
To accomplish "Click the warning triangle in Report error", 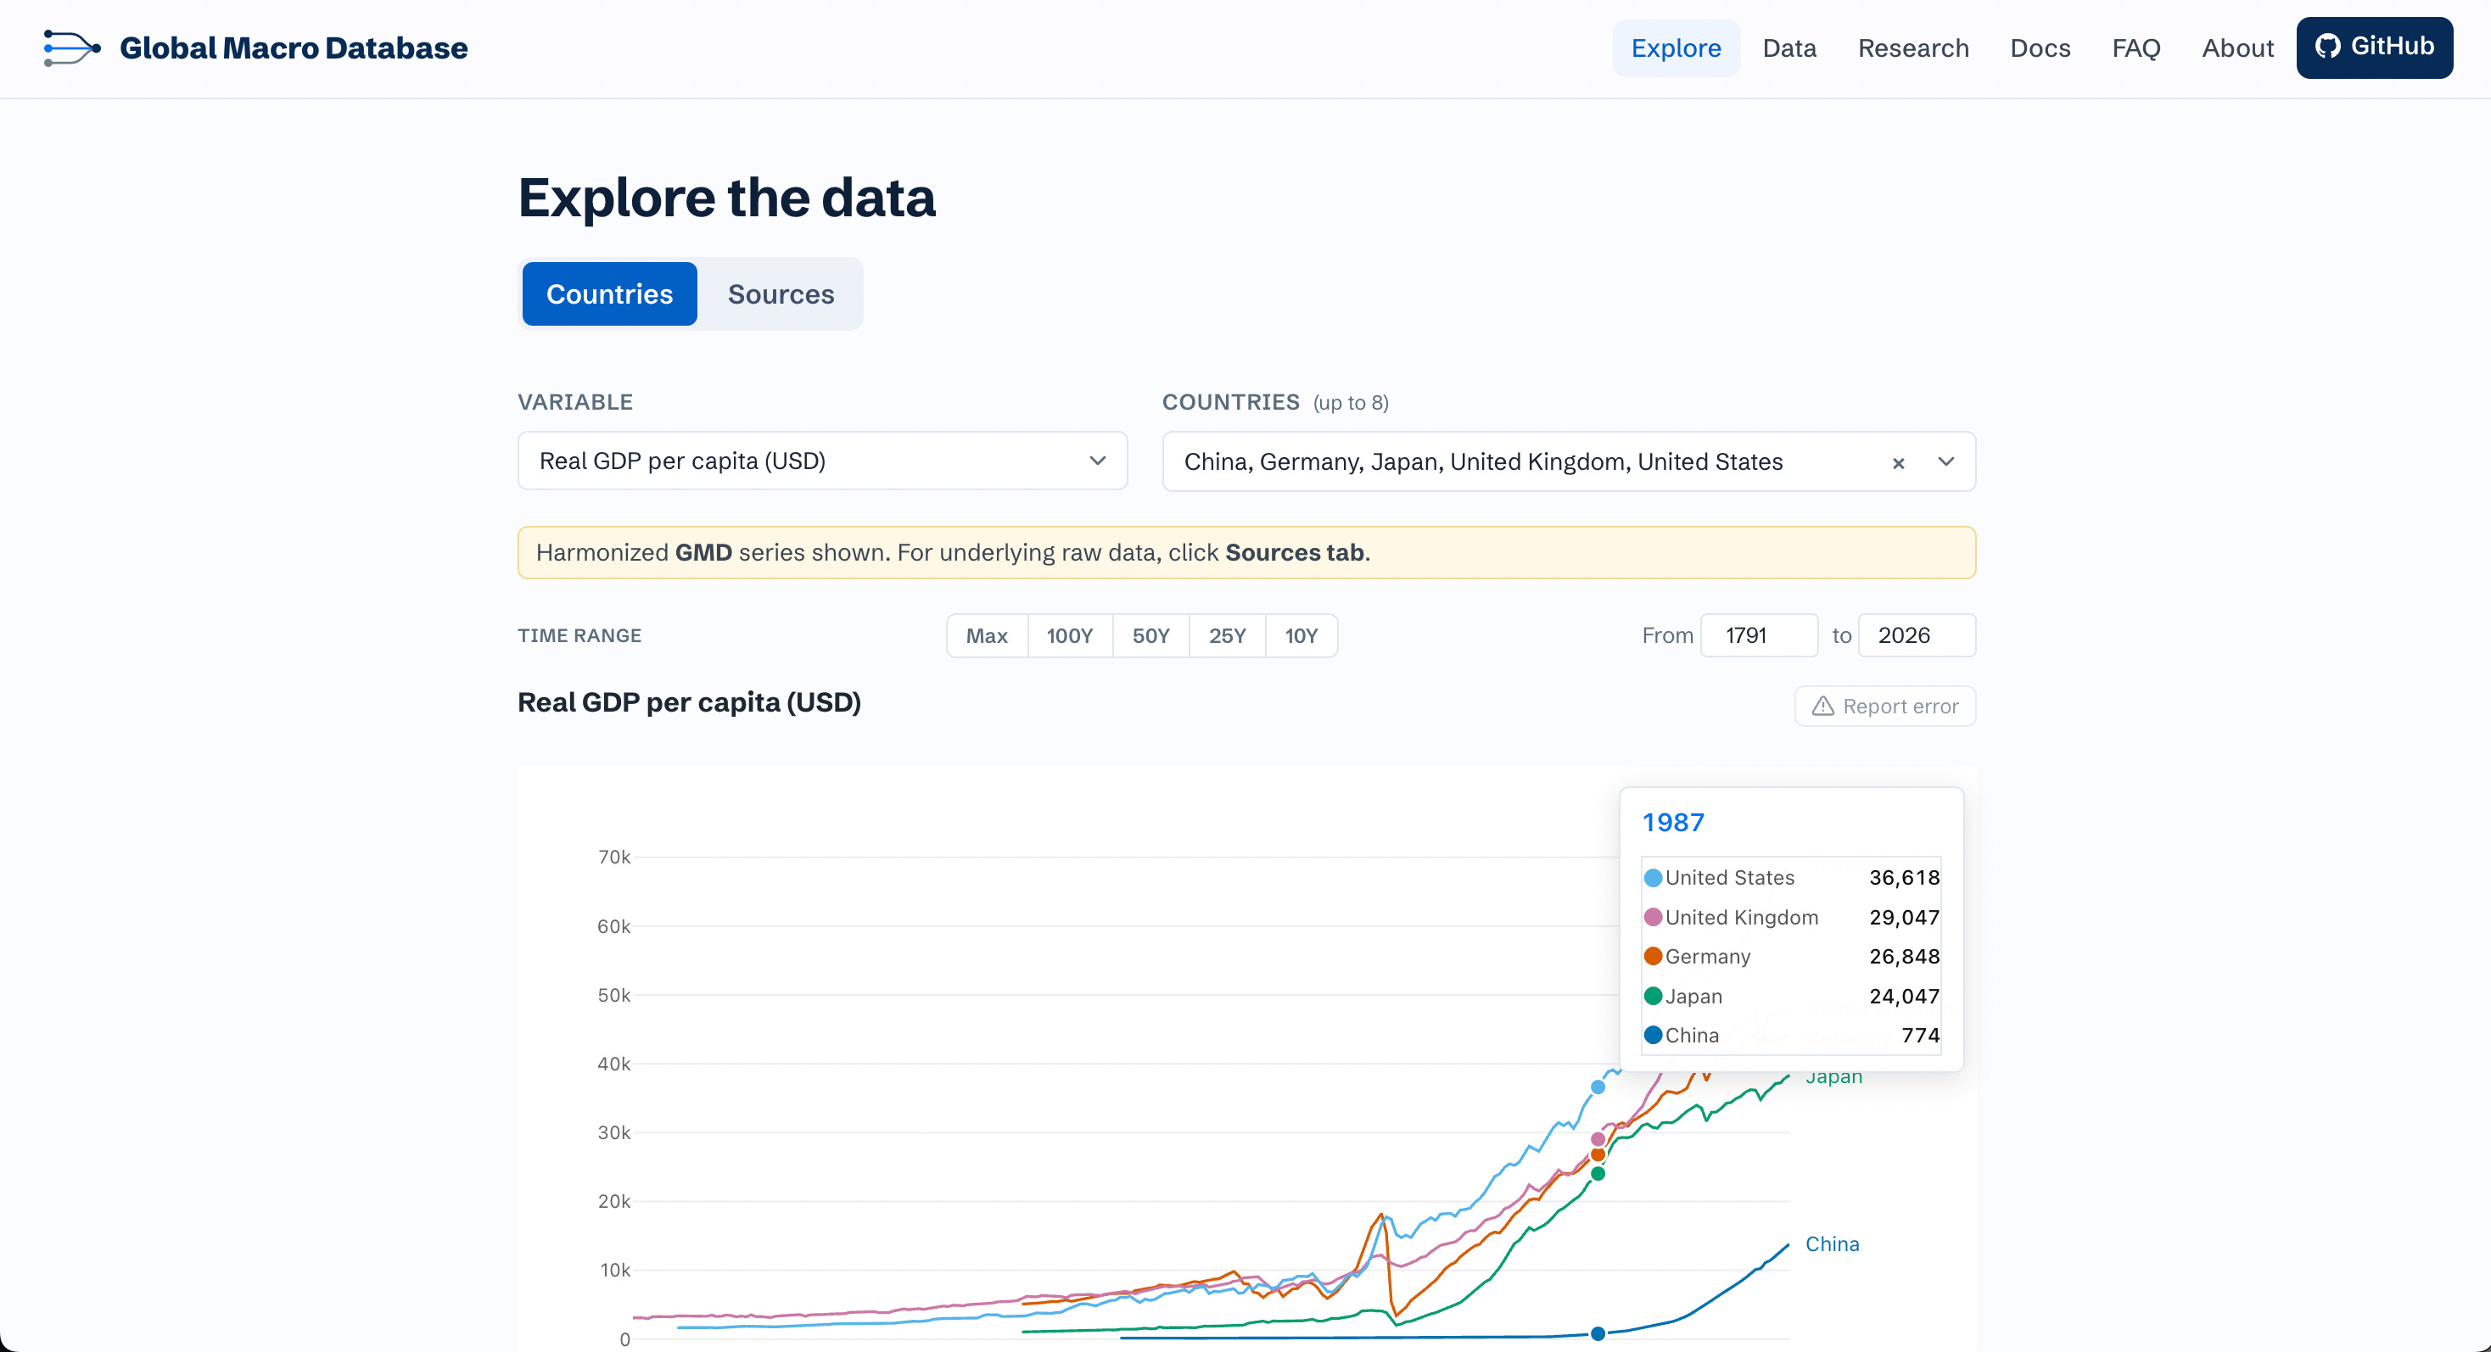I will [x=1822, y=707].
